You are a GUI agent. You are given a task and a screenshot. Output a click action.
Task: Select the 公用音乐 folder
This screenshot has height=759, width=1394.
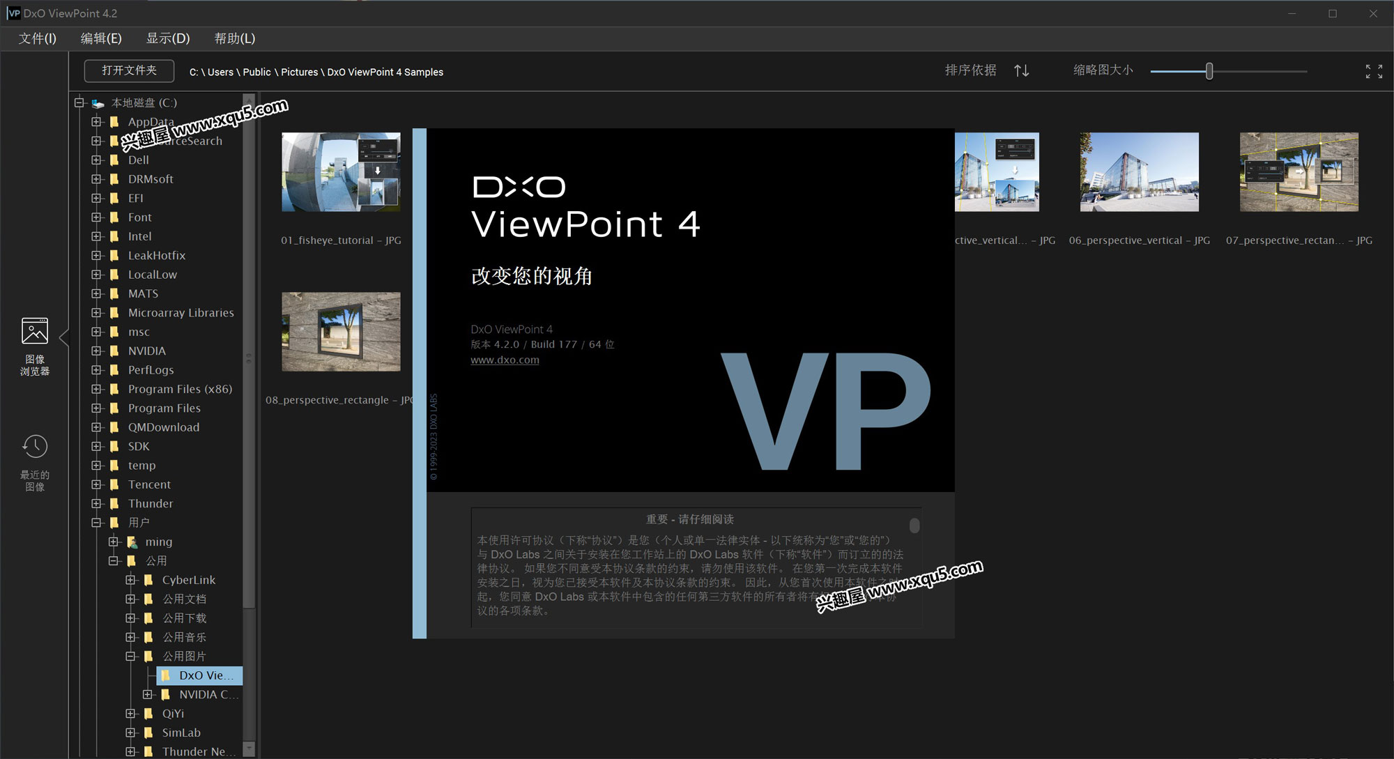pos(184,638)
